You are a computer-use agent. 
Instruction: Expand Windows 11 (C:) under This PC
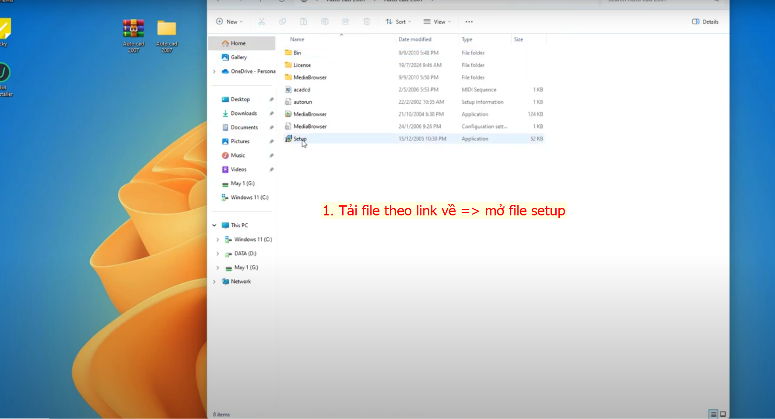(217, 239)
